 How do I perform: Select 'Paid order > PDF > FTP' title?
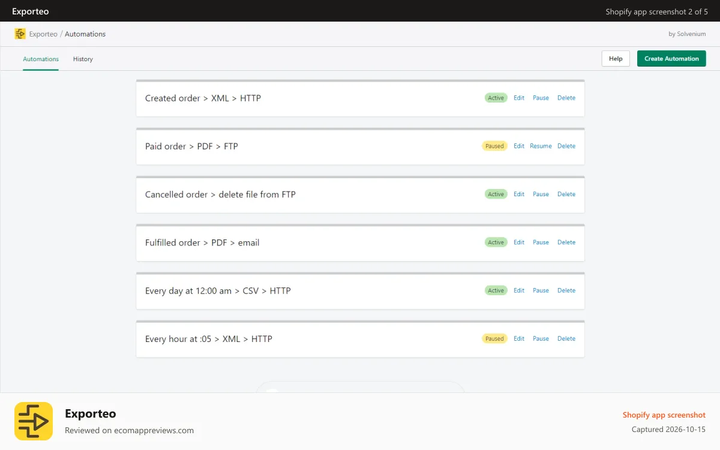coord(191,146)
